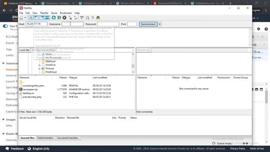270x152 pixels.
Task: Open the File menu
Action: point(21,13)
